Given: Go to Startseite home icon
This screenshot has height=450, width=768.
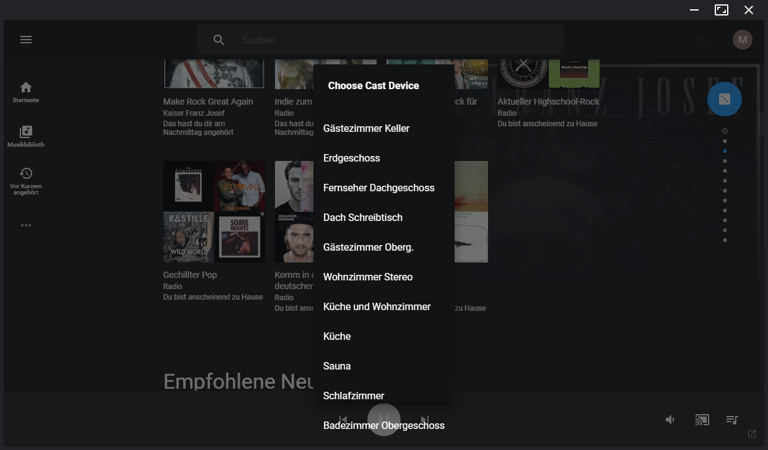Looking at the screenshot, I should (x=26, y=92).
